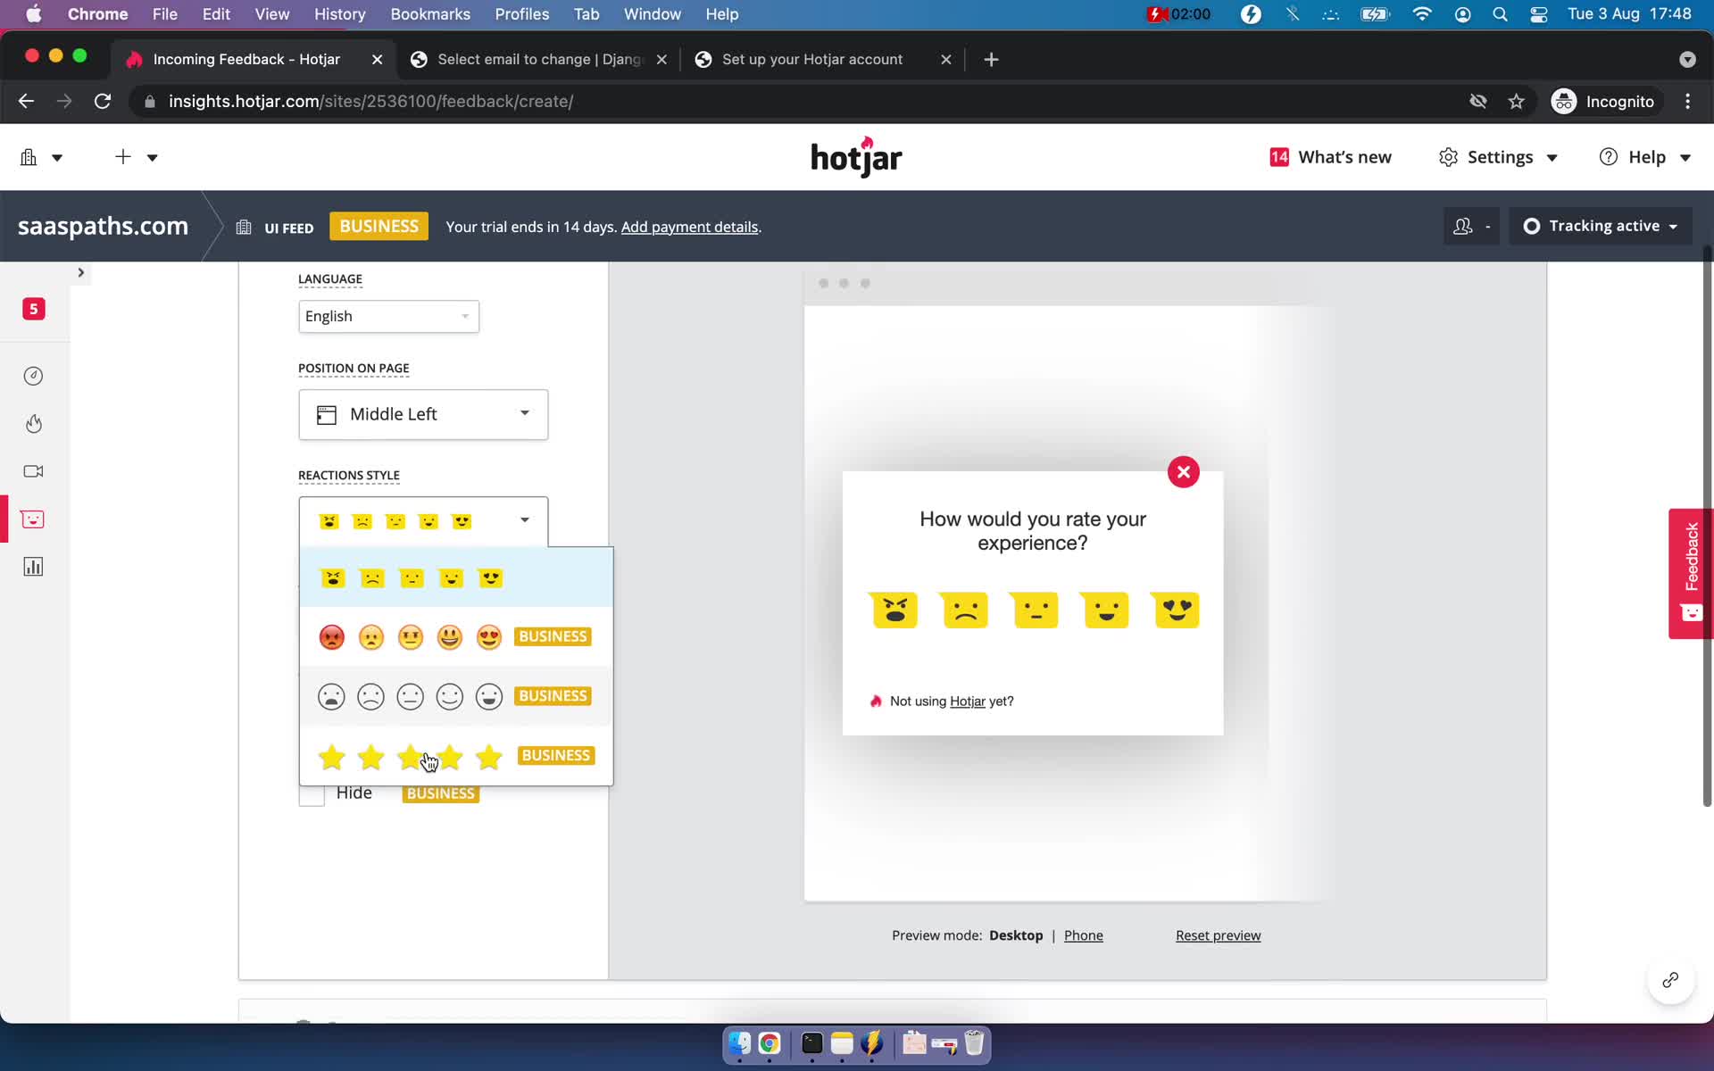Click the Hotjar hyperlink in feedback widget
The height and width of the screenshot is (1071, 1714).
[x=966, y=701]
